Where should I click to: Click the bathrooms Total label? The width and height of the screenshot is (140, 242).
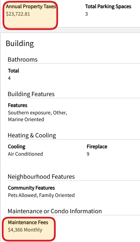(13, 71)
